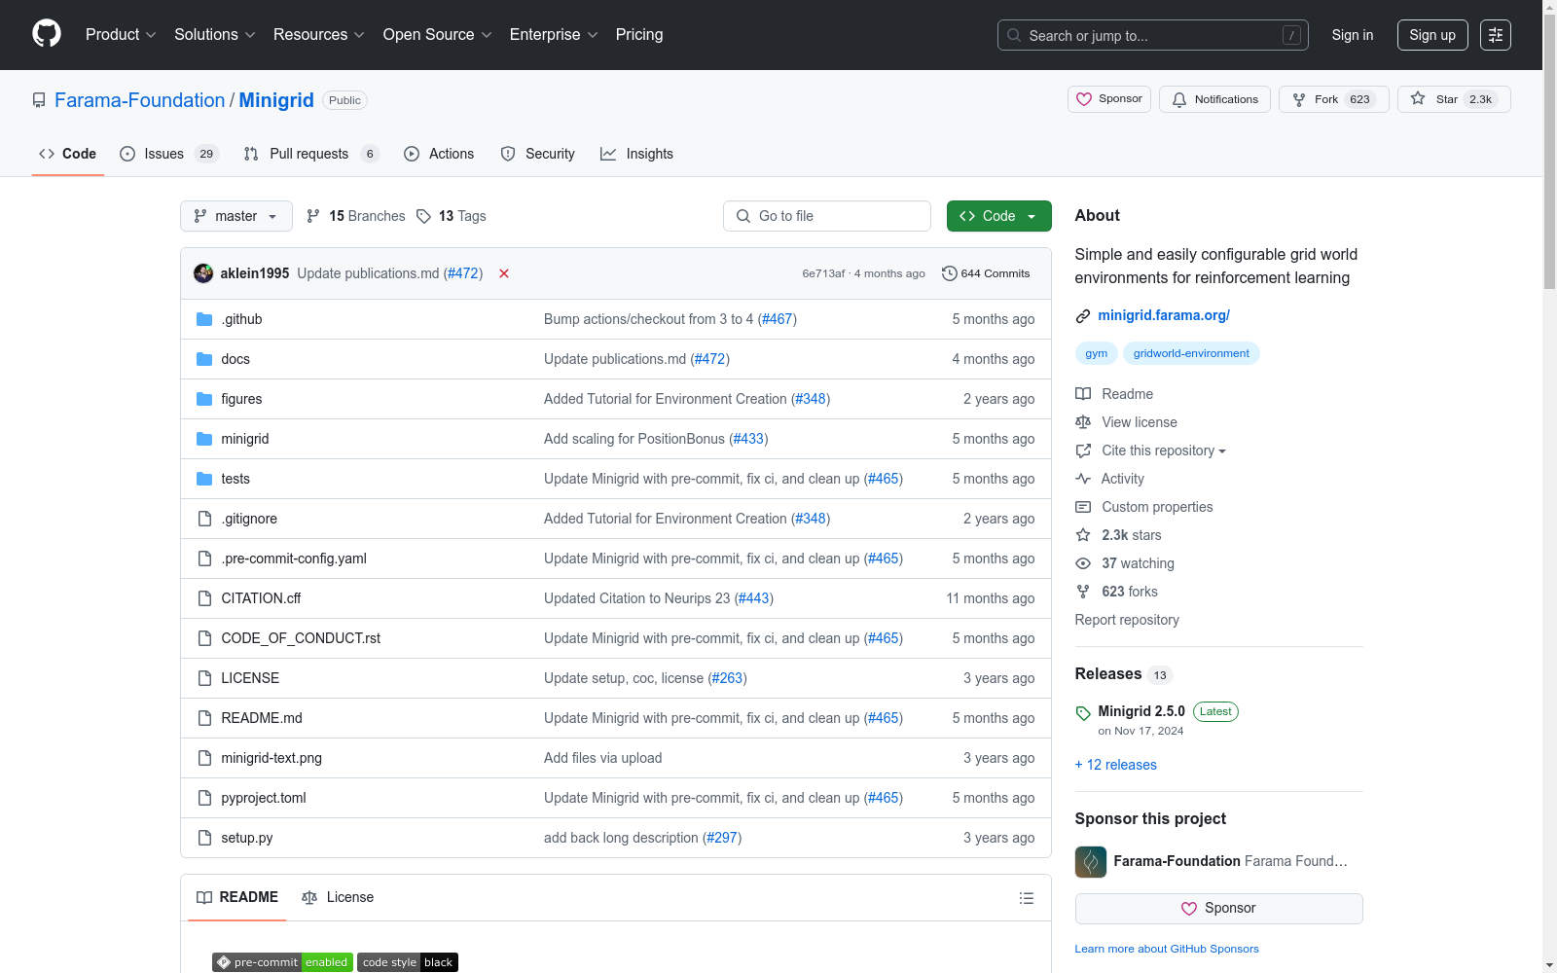Click the Custom properties icon

[x=1083, y=507]
